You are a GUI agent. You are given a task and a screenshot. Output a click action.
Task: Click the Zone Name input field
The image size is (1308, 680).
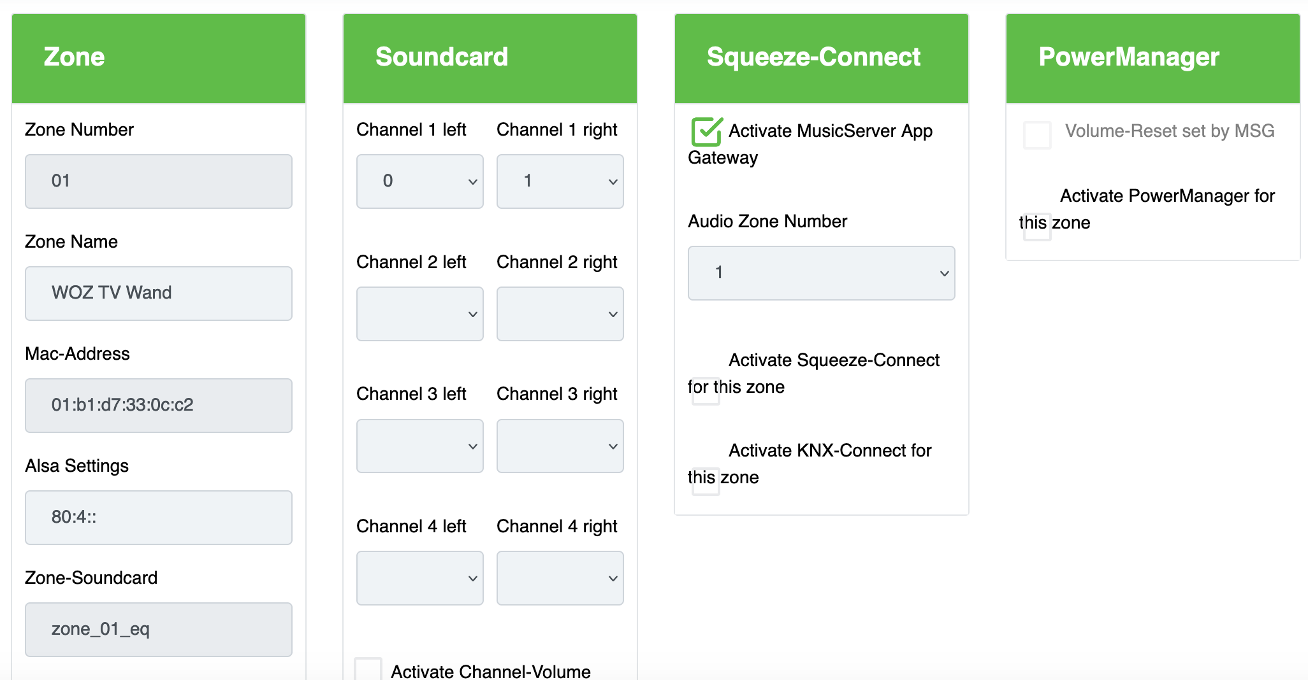pyautogui.click(x=158, y=294)
